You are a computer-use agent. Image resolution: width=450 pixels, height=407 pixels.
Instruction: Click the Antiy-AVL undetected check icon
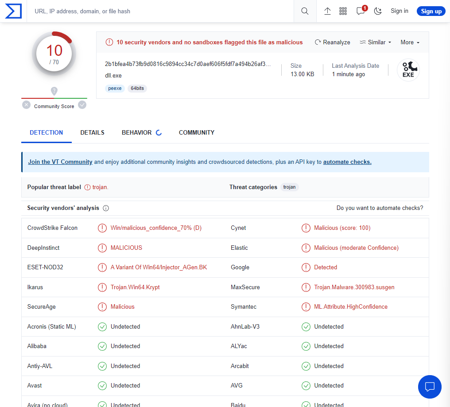click(102, 366)
